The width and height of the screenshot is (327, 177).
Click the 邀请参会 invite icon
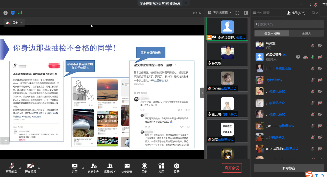[x=93, y=168]
